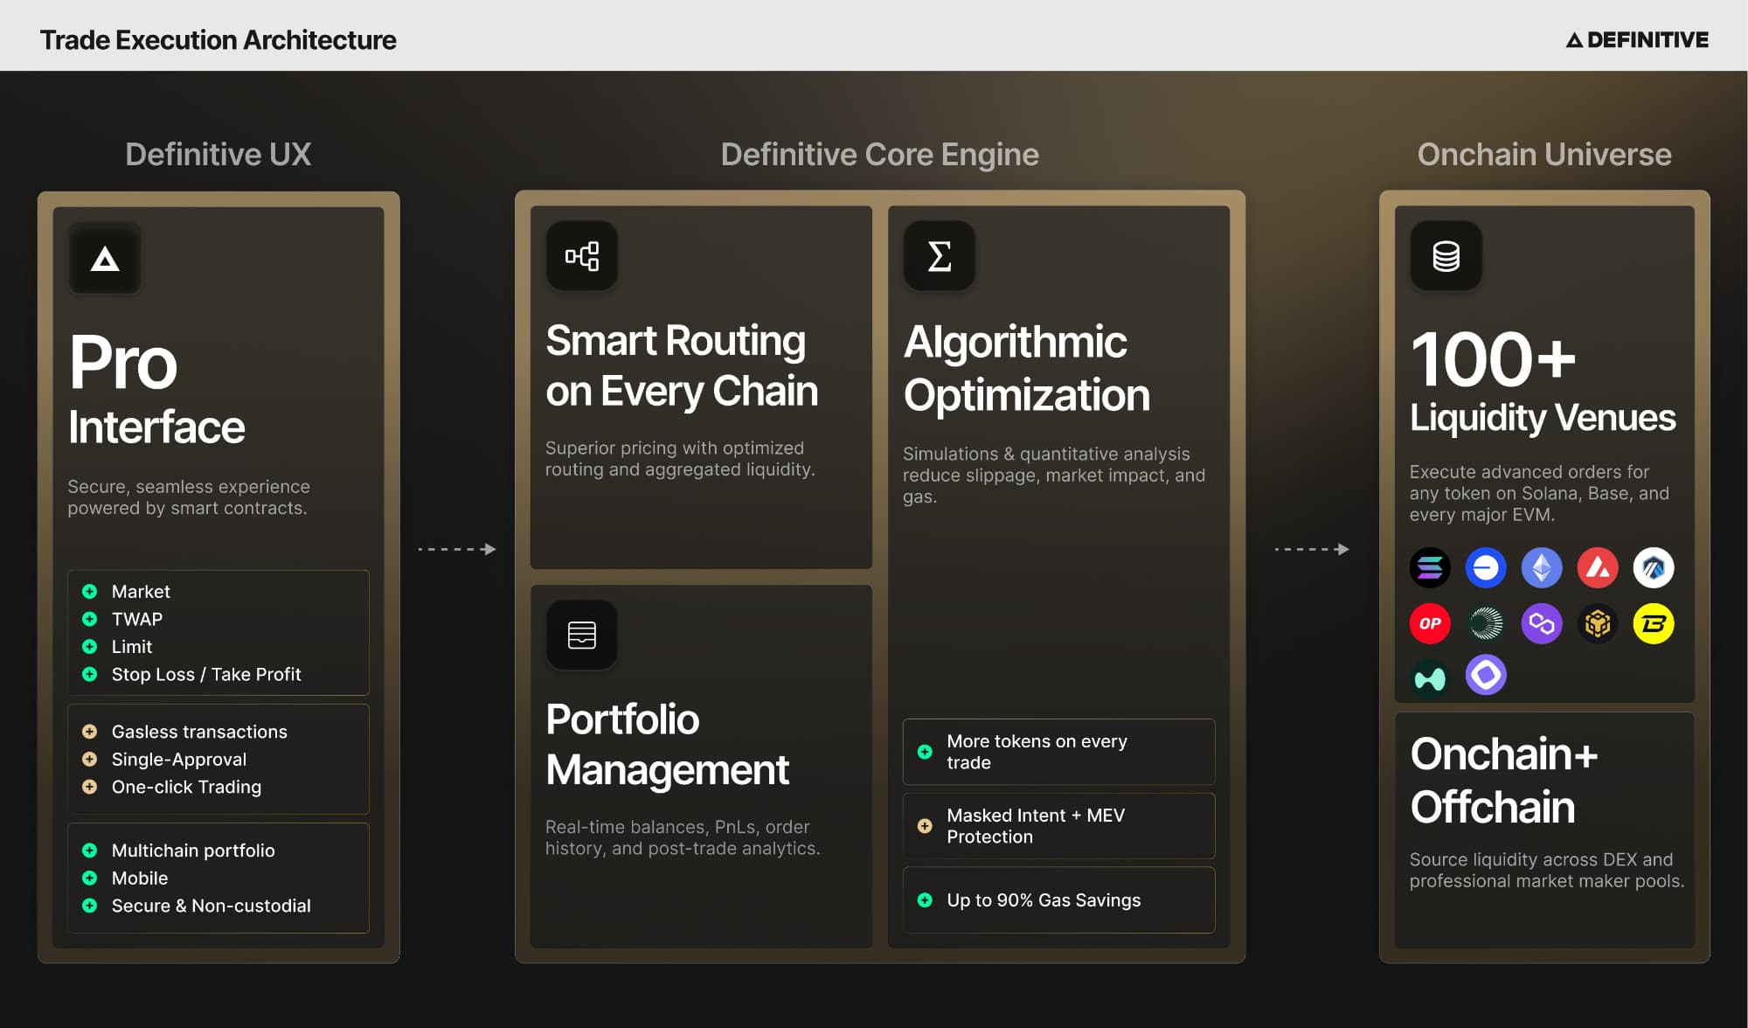
Task: Click the Smart Routing network diagram icon
Action: [582, 256]
